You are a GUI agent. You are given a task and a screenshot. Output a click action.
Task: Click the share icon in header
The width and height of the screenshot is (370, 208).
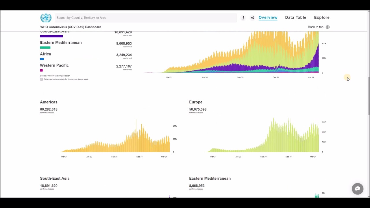(252, 18)
